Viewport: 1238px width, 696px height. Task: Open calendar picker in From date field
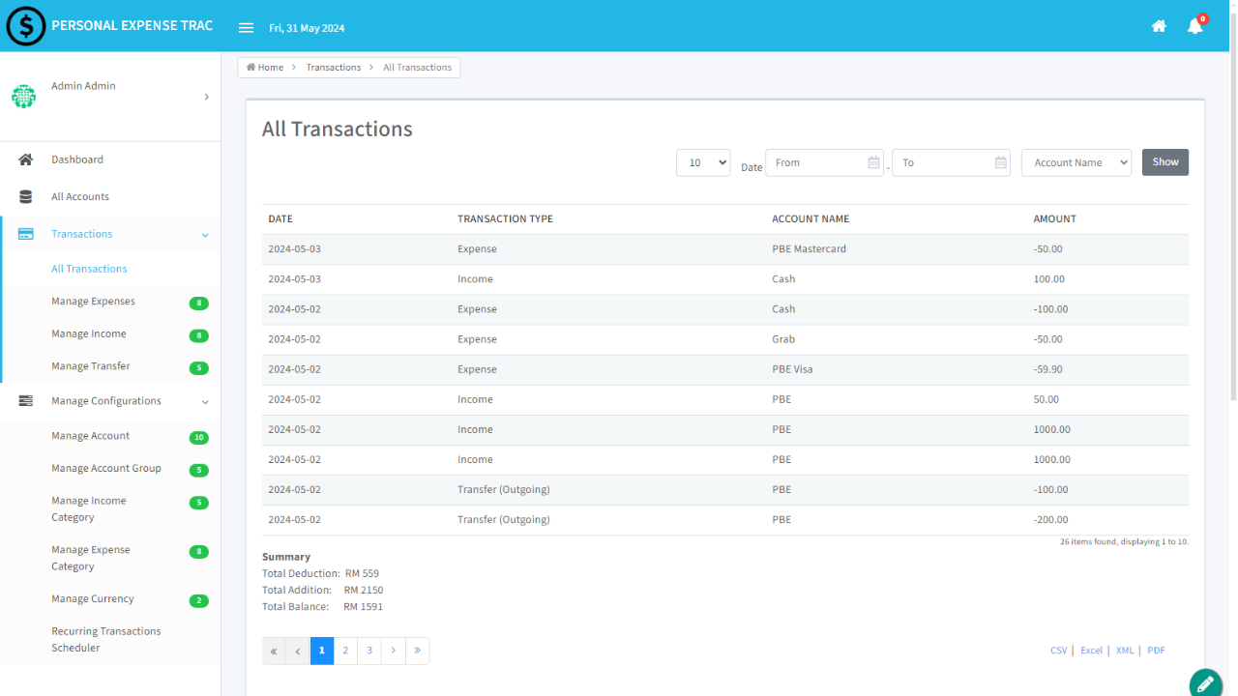[x=873, y=162]
